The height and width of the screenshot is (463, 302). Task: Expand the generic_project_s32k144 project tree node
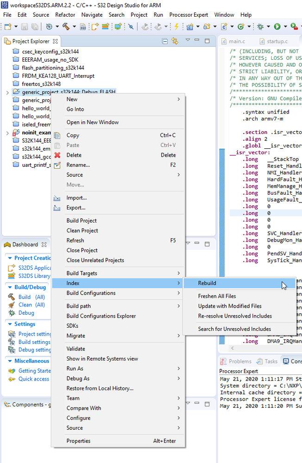coord(7,93)
